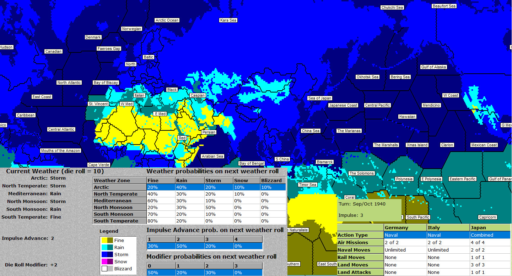
Task: Select the Land Attacks row header
Action: pos(360,272)
